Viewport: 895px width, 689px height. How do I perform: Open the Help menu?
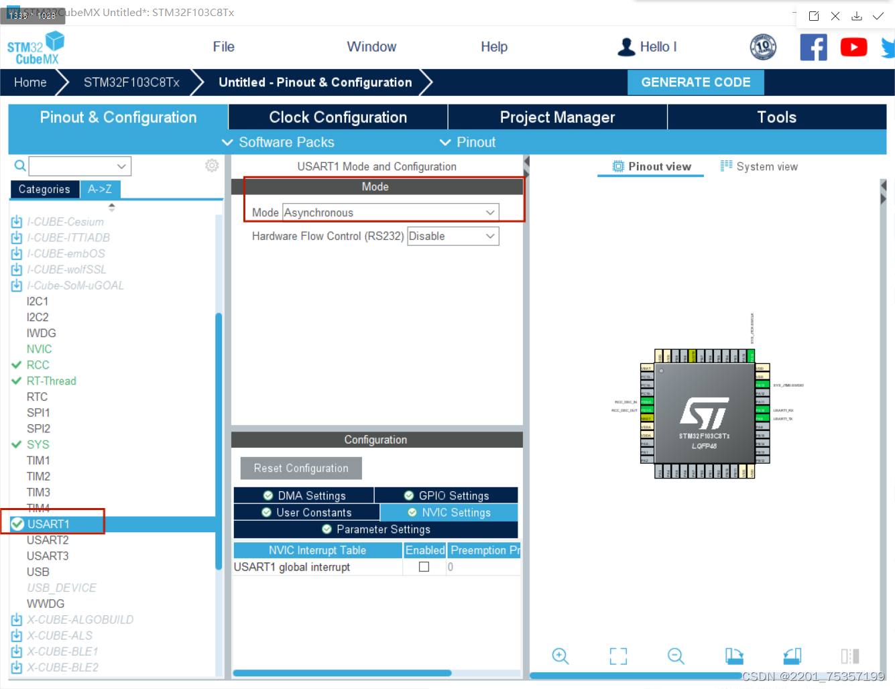click(494, 47)
